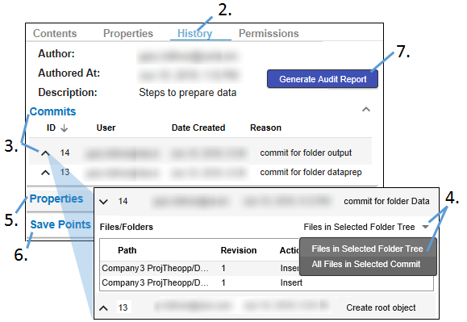
Task: Choose Files in Selected Folder Tree option
Action: pos(367,249)
